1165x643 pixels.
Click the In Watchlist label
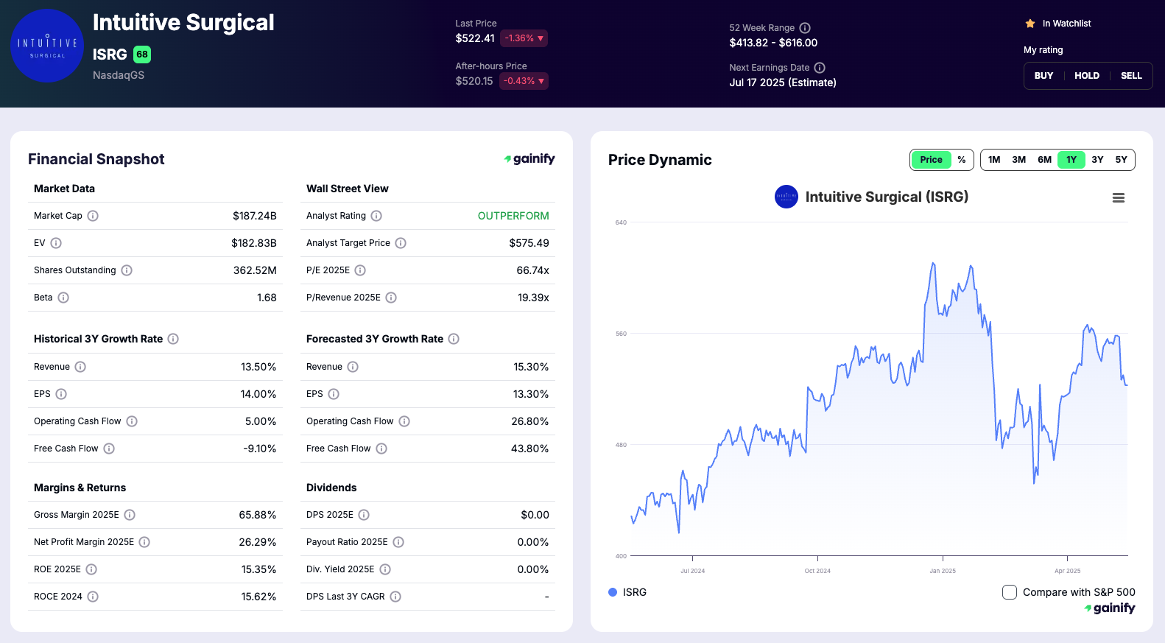point(1066,24)
